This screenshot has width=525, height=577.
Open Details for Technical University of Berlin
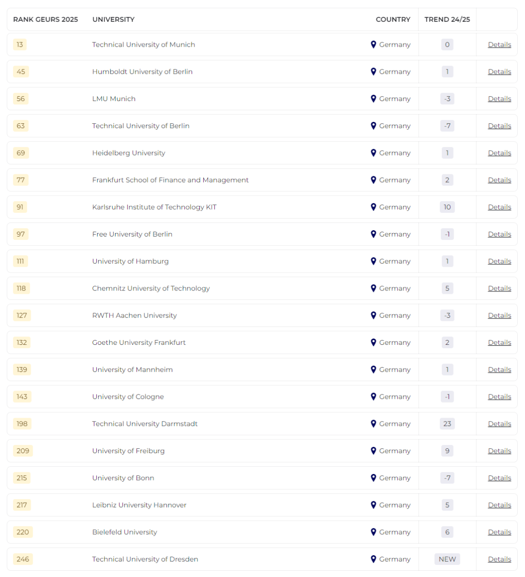click(x=499, y=126)
